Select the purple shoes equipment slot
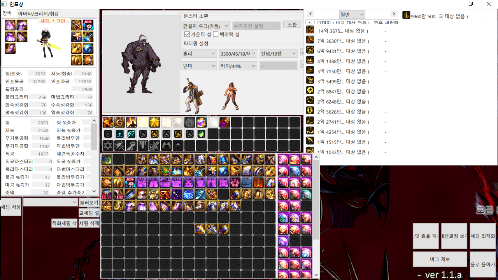Screen dimensions: 498x280 coord(10,49)
